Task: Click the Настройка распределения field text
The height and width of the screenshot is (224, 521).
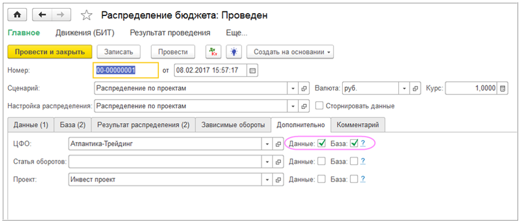Action: point(191,107)
